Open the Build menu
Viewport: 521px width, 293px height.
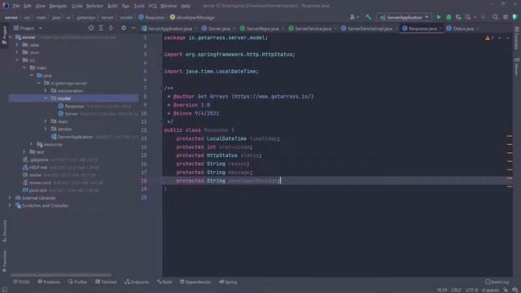click(112, 6)
